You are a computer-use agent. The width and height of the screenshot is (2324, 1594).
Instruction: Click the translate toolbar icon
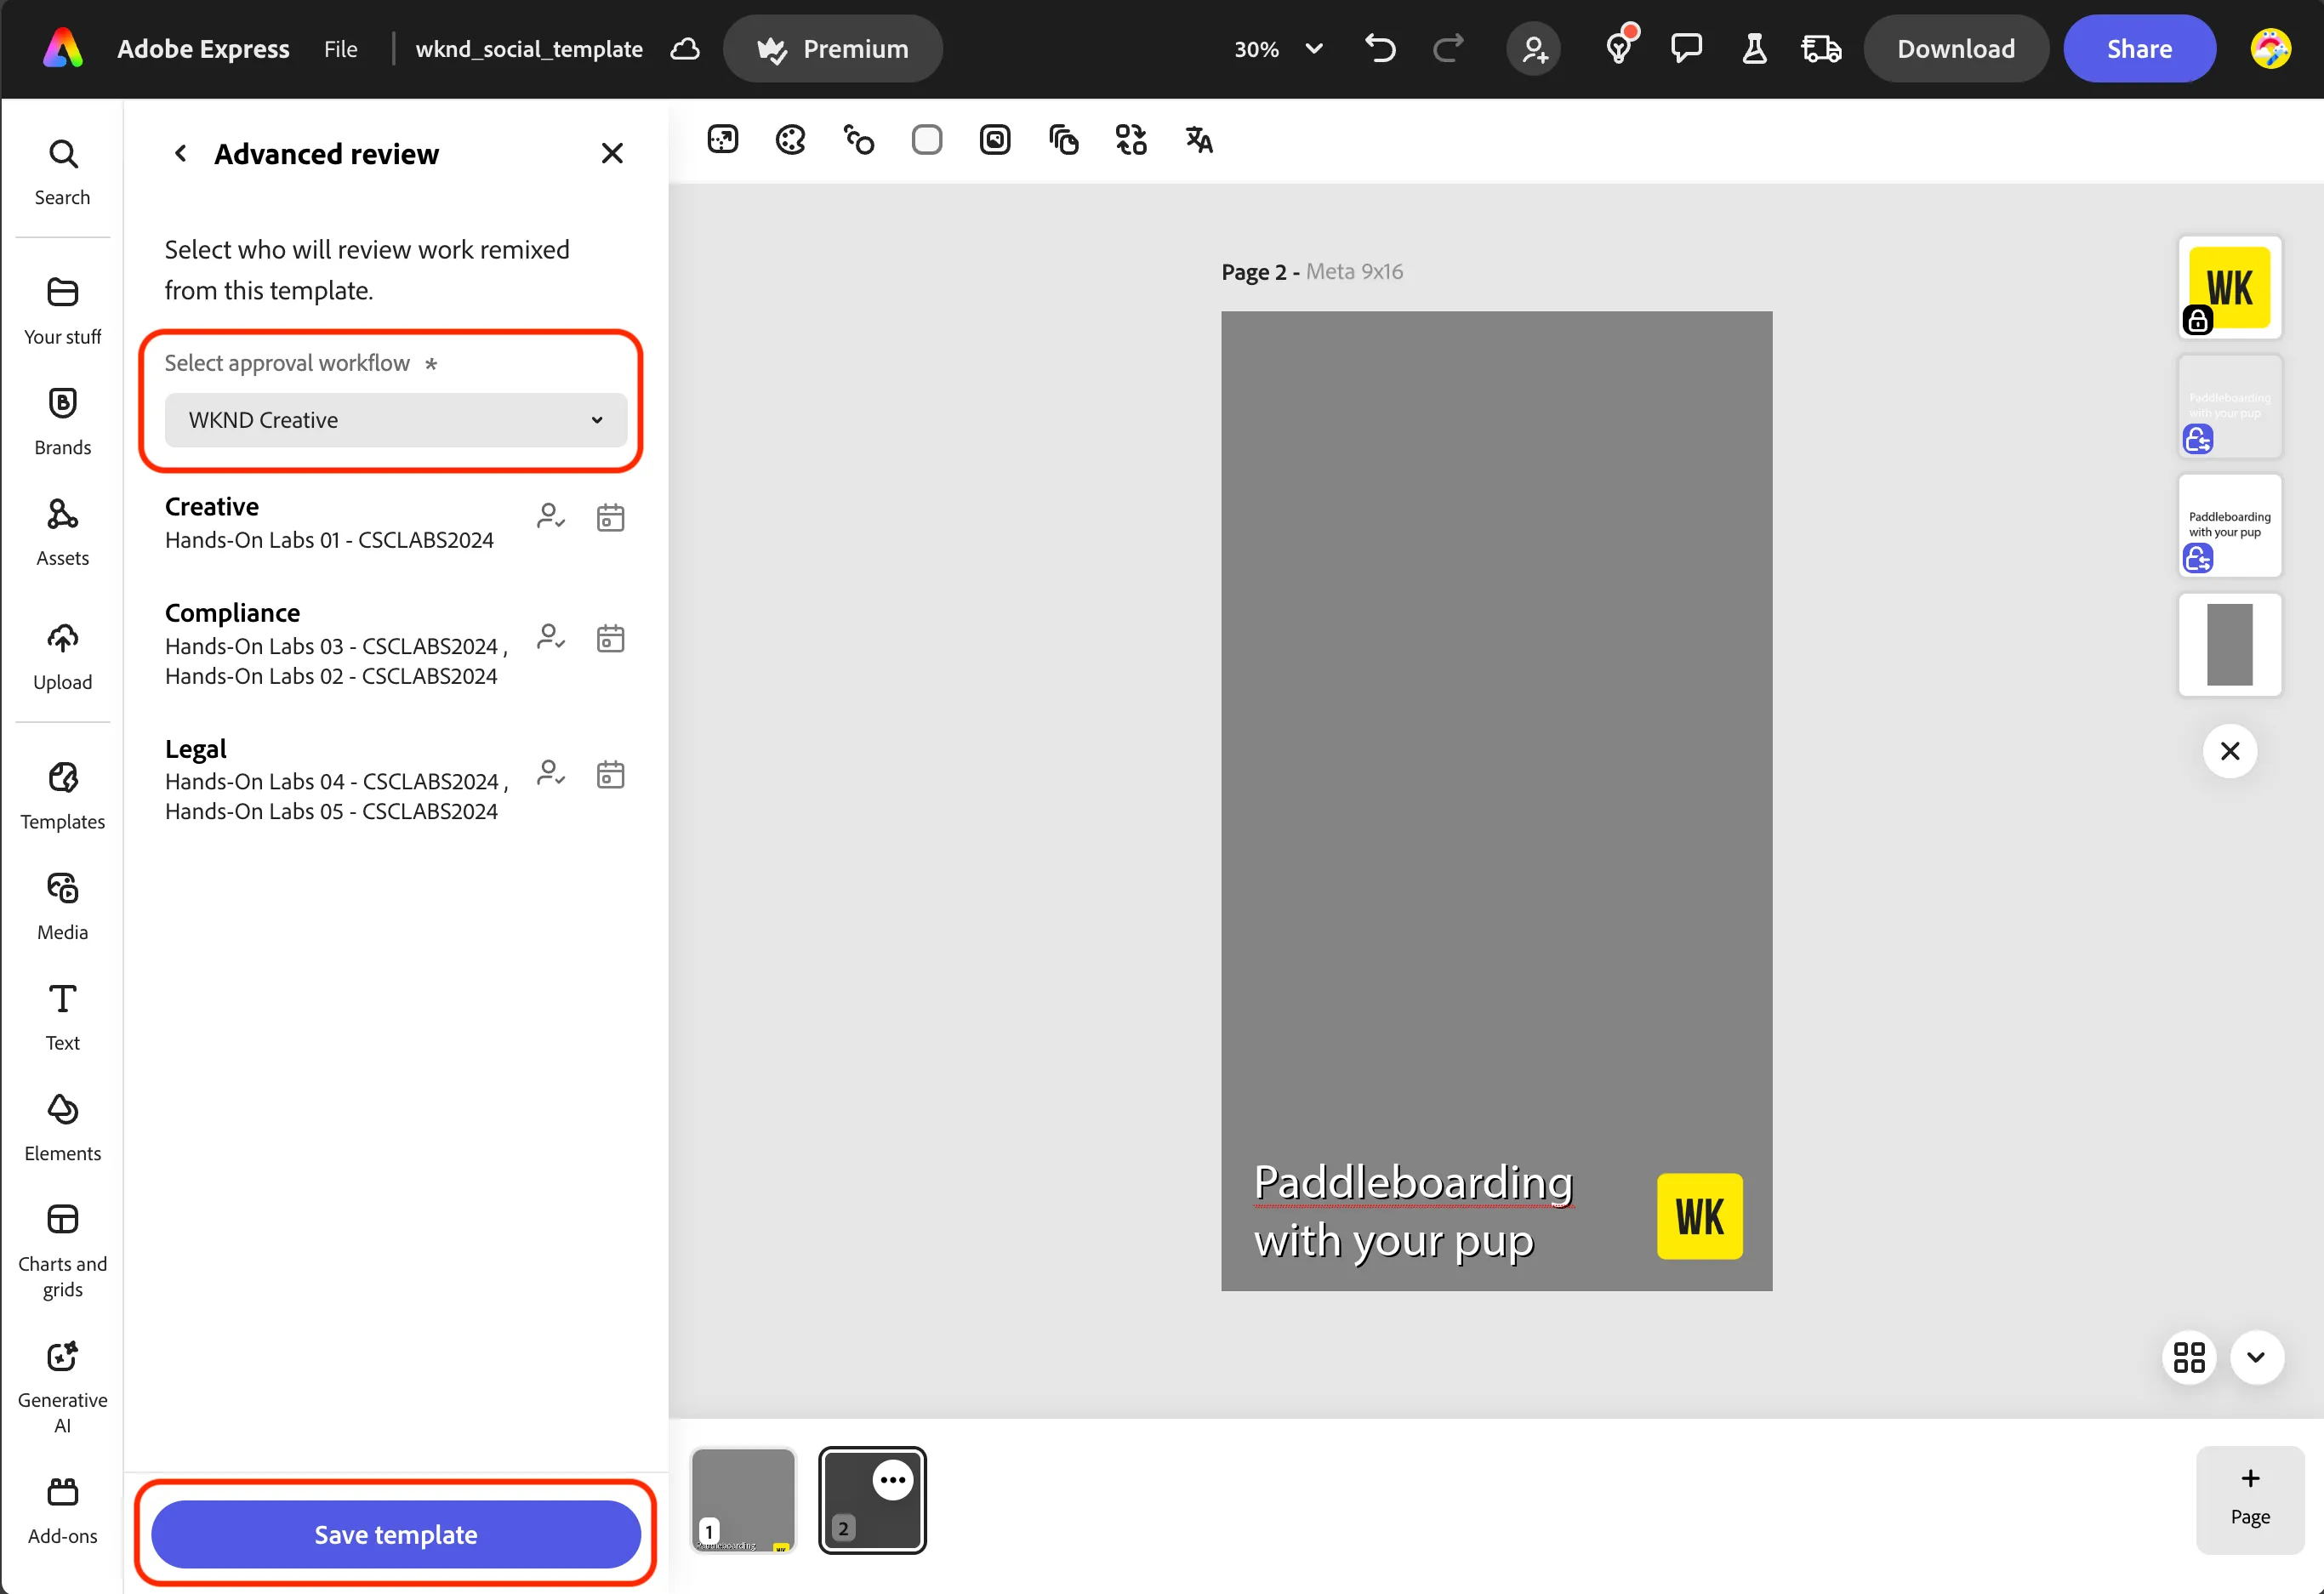pyautogui.click(x=1199, y=140)
